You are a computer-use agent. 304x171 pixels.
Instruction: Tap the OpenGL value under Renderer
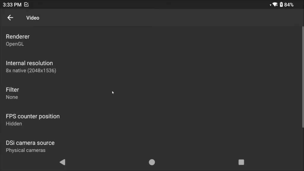15,44
